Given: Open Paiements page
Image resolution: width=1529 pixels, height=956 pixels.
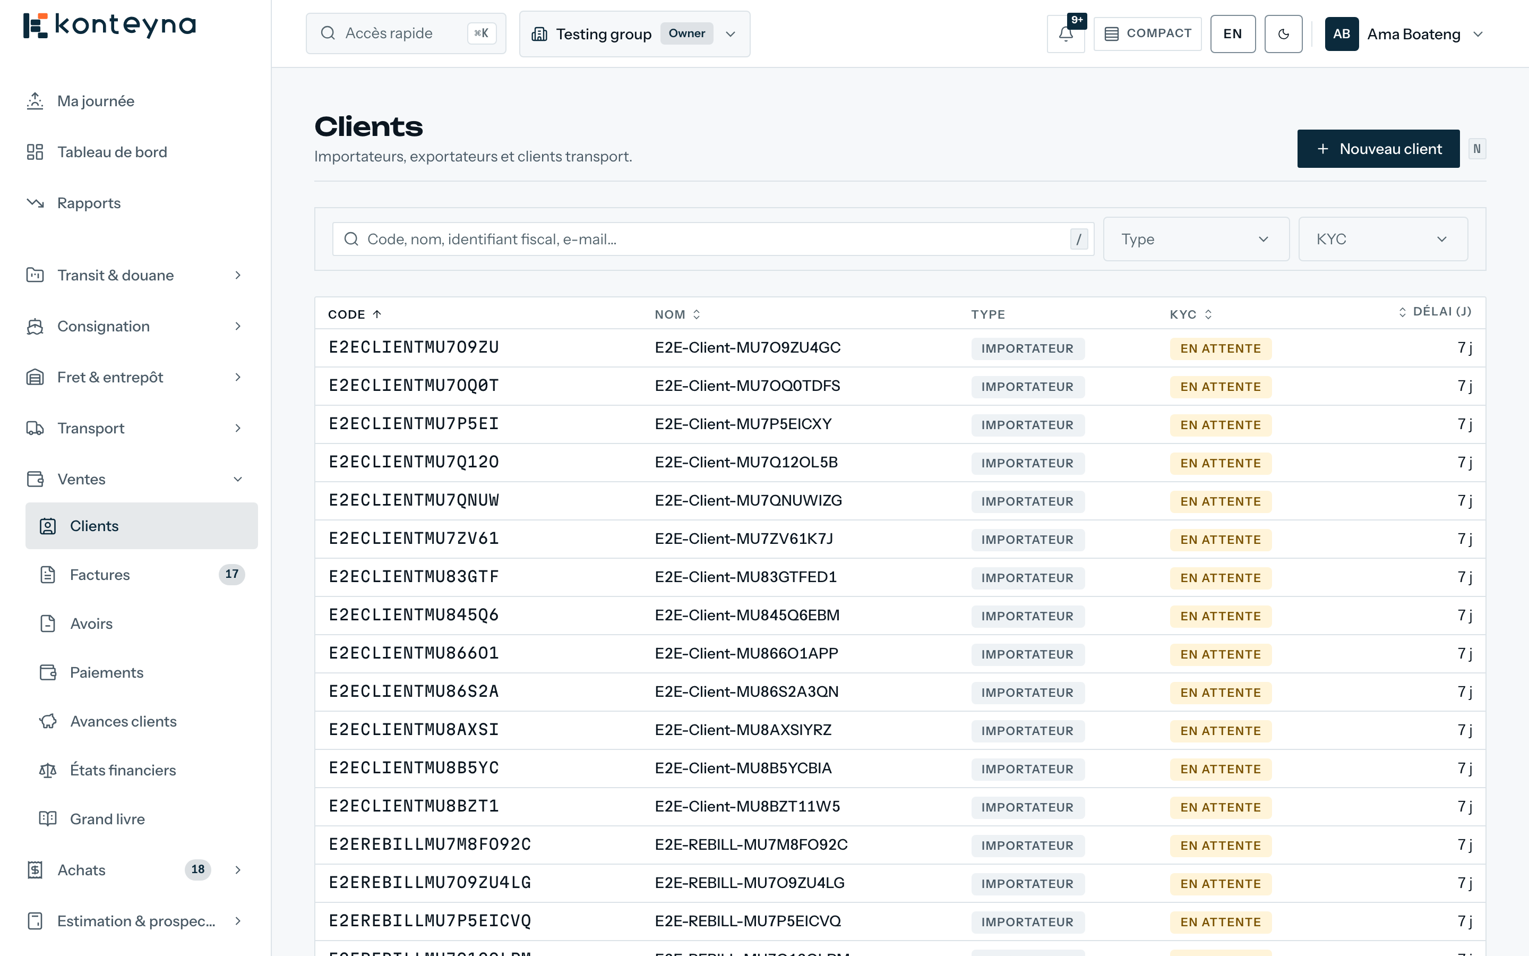Looking at the screenshot, I should (x=142, y=672).
